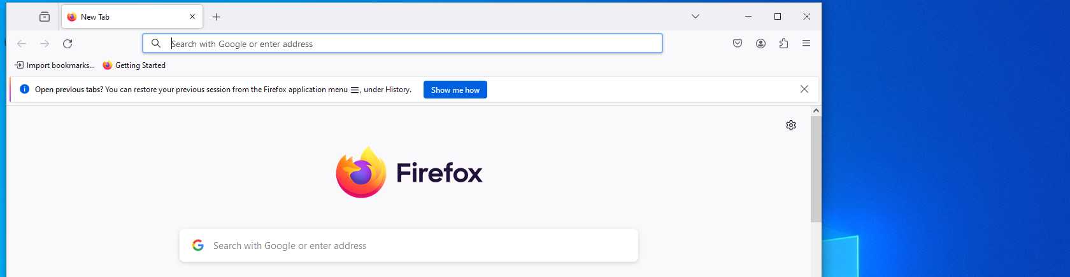Click the Show me how button

[x=455, y=90]
